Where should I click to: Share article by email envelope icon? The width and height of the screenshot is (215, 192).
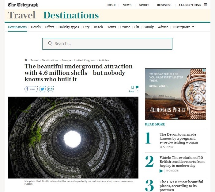(51, 89)
